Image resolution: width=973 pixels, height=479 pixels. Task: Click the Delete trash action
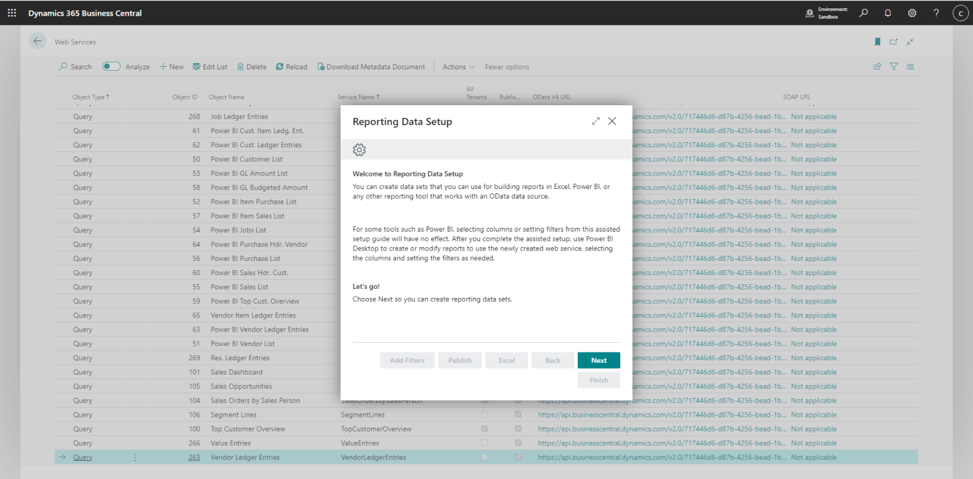pos(252,67)
